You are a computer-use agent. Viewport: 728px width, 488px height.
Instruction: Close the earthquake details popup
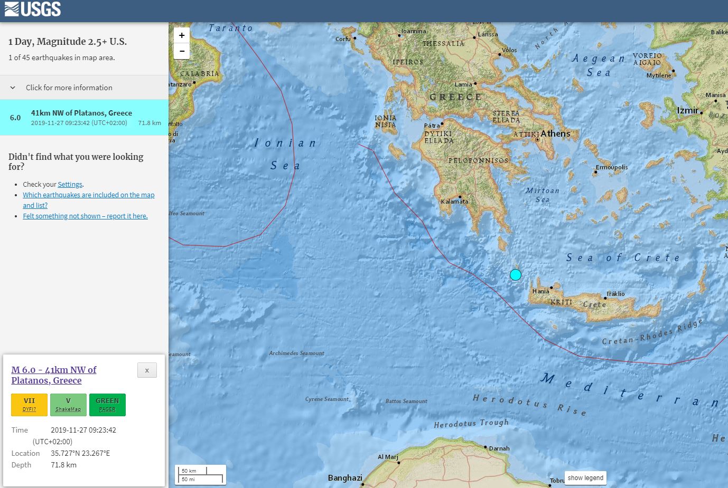(x=147, y=370)
